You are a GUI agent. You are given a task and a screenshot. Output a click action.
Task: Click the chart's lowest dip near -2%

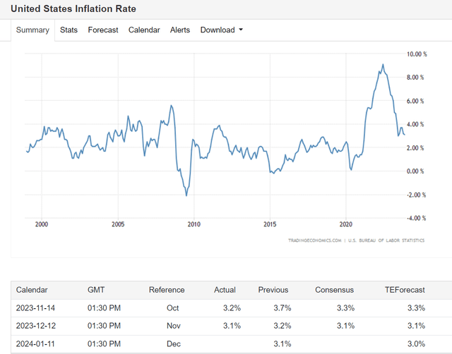point(186,195)
